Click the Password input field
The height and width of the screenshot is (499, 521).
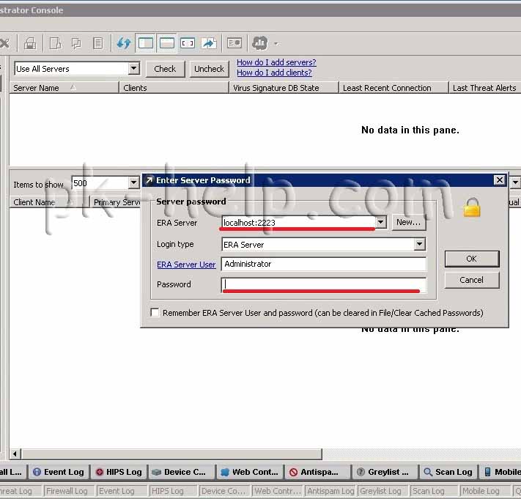[x=324, y=284]
